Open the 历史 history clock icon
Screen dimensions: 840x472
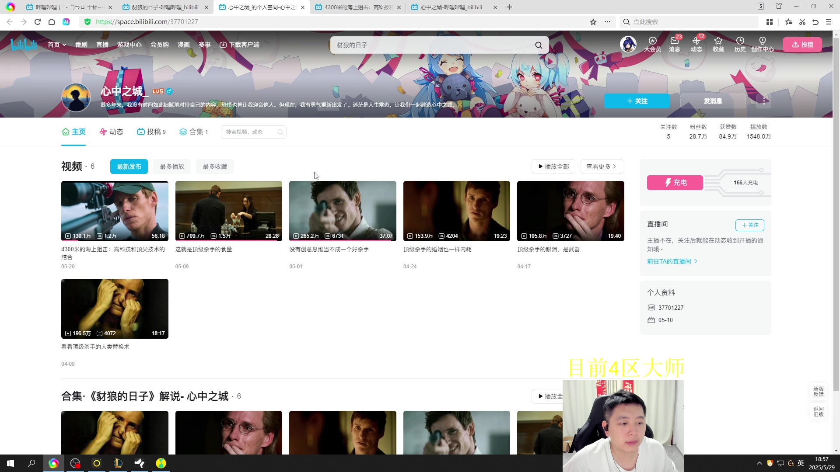(740, 44)
